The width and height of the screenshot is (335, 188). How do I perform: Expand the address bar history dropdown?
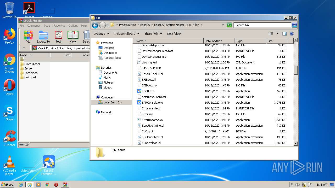point(223,25)
